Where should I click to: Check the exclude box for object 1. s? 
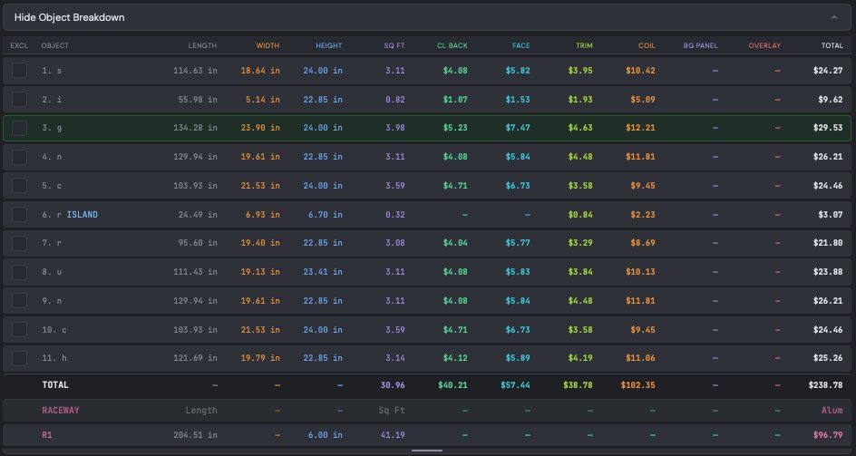[x=19, y=70]
